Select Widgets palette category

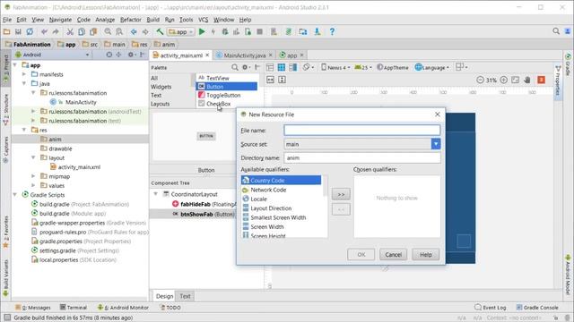point(161,87)
